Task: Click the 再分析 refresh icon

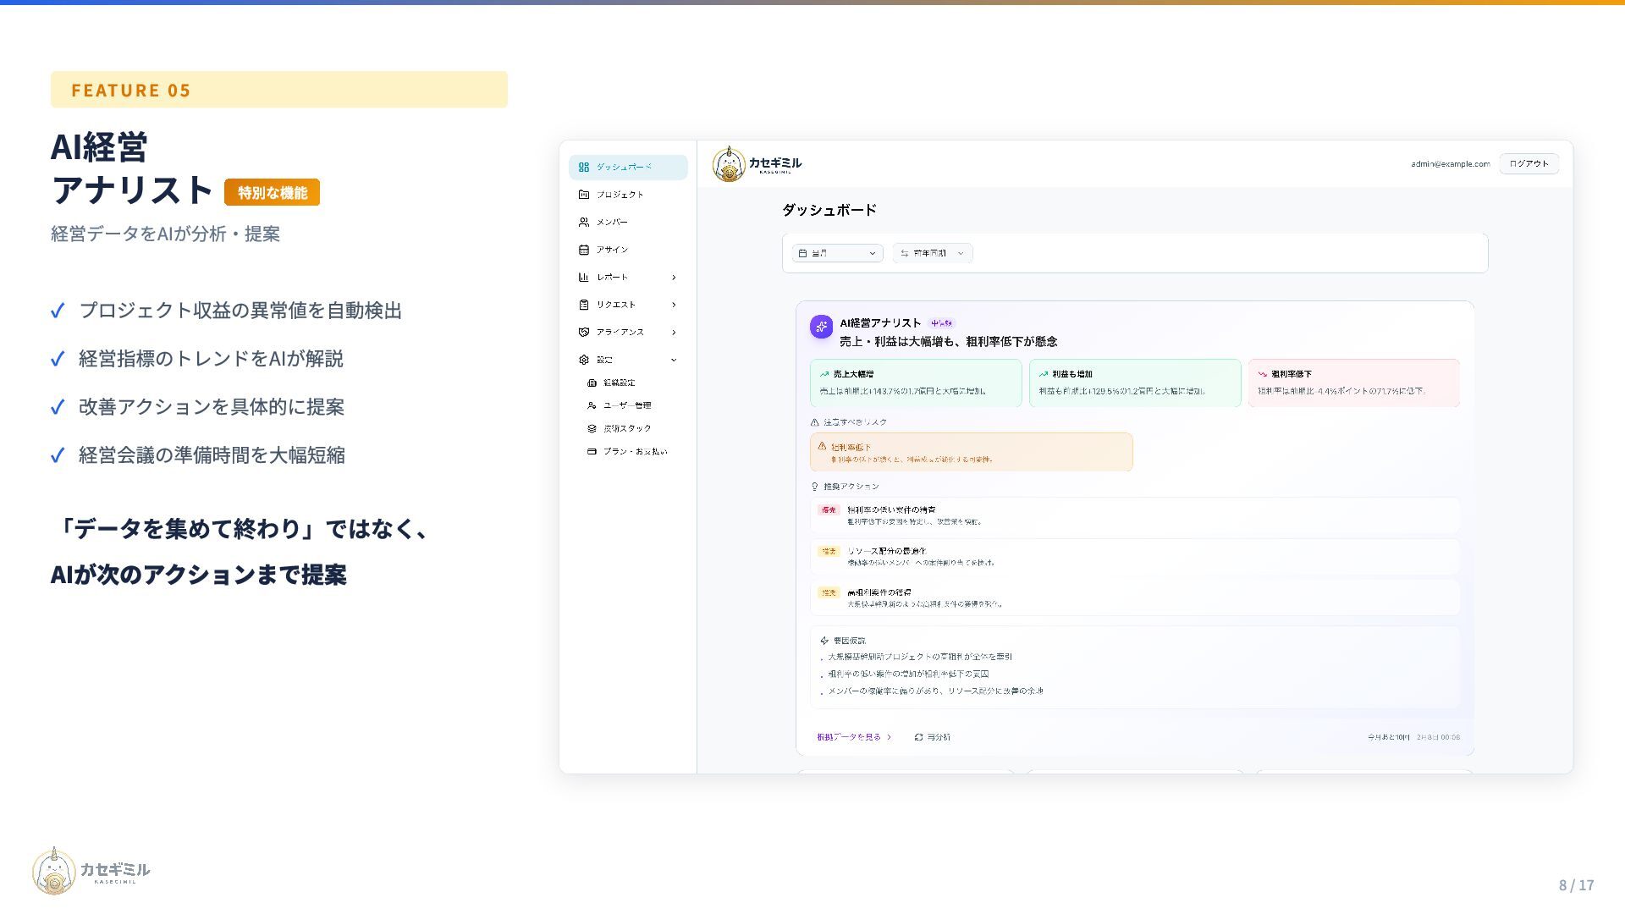Action: [918, 737]
